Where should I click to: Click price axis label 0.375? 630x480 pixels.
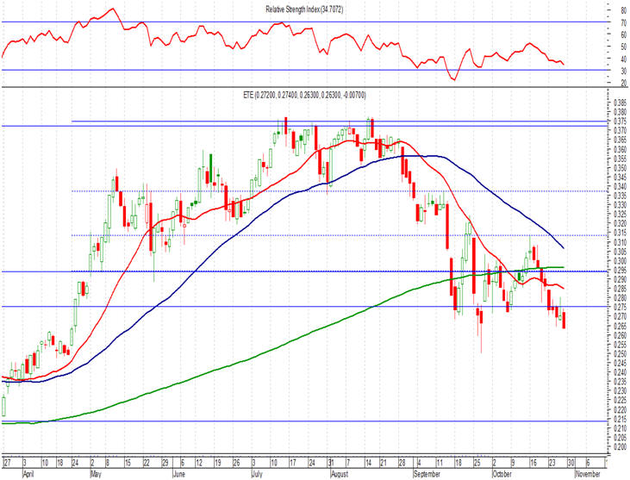coord(621,121)
